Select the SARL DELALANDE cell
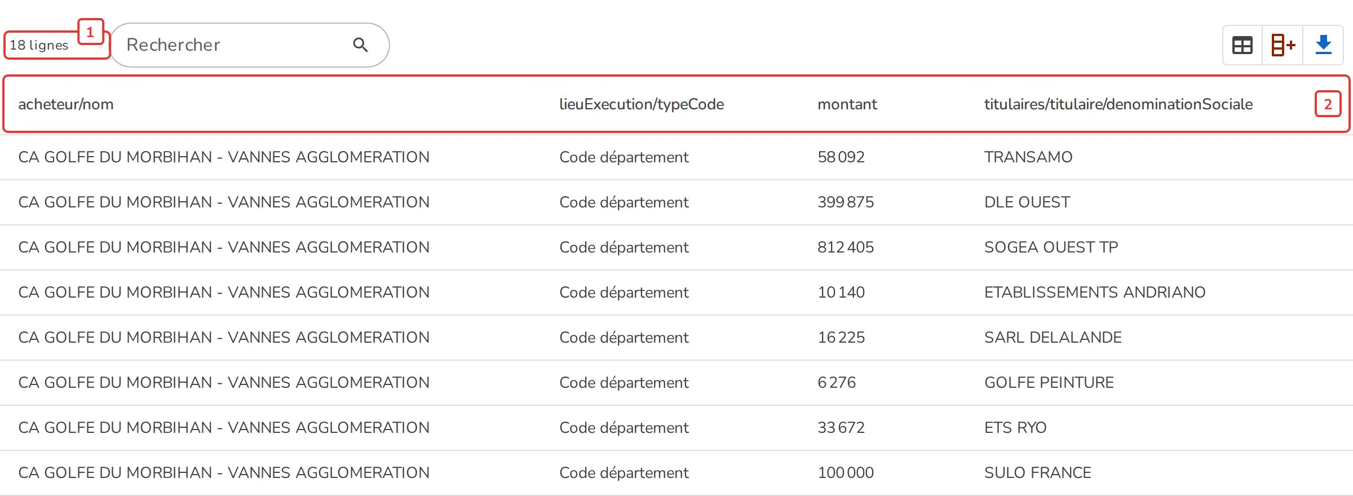 tap(1053, 338)
